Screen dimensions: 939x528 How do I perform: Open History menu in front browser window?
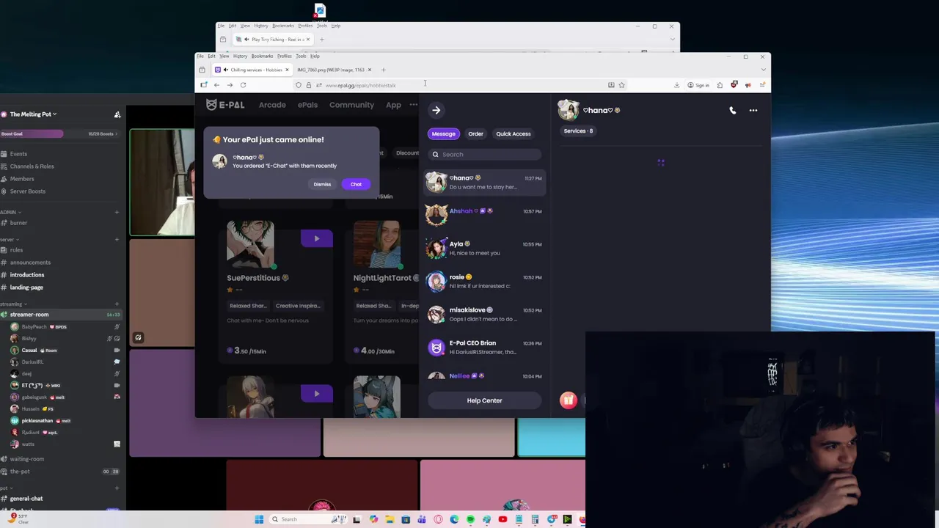(240, 56)
